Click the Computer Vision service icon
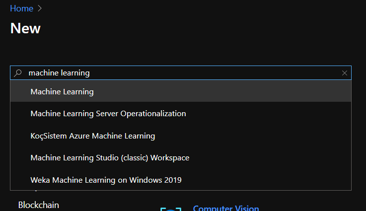Viewport: 366px width, 211px height. 171,209
